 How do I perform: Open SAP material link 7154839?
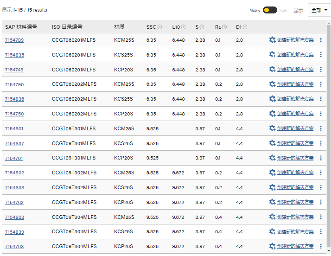coord(14,232)
